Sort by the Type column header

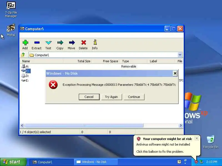pos(133,61)
